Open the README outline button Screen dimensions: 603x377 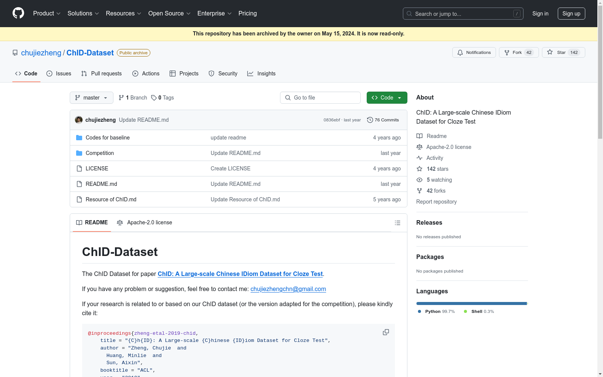click(397, 223)
